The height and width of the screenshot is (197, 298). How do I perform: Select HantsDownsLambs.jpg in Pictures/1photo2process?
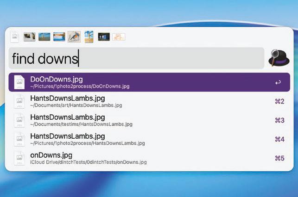coord(149,139)
